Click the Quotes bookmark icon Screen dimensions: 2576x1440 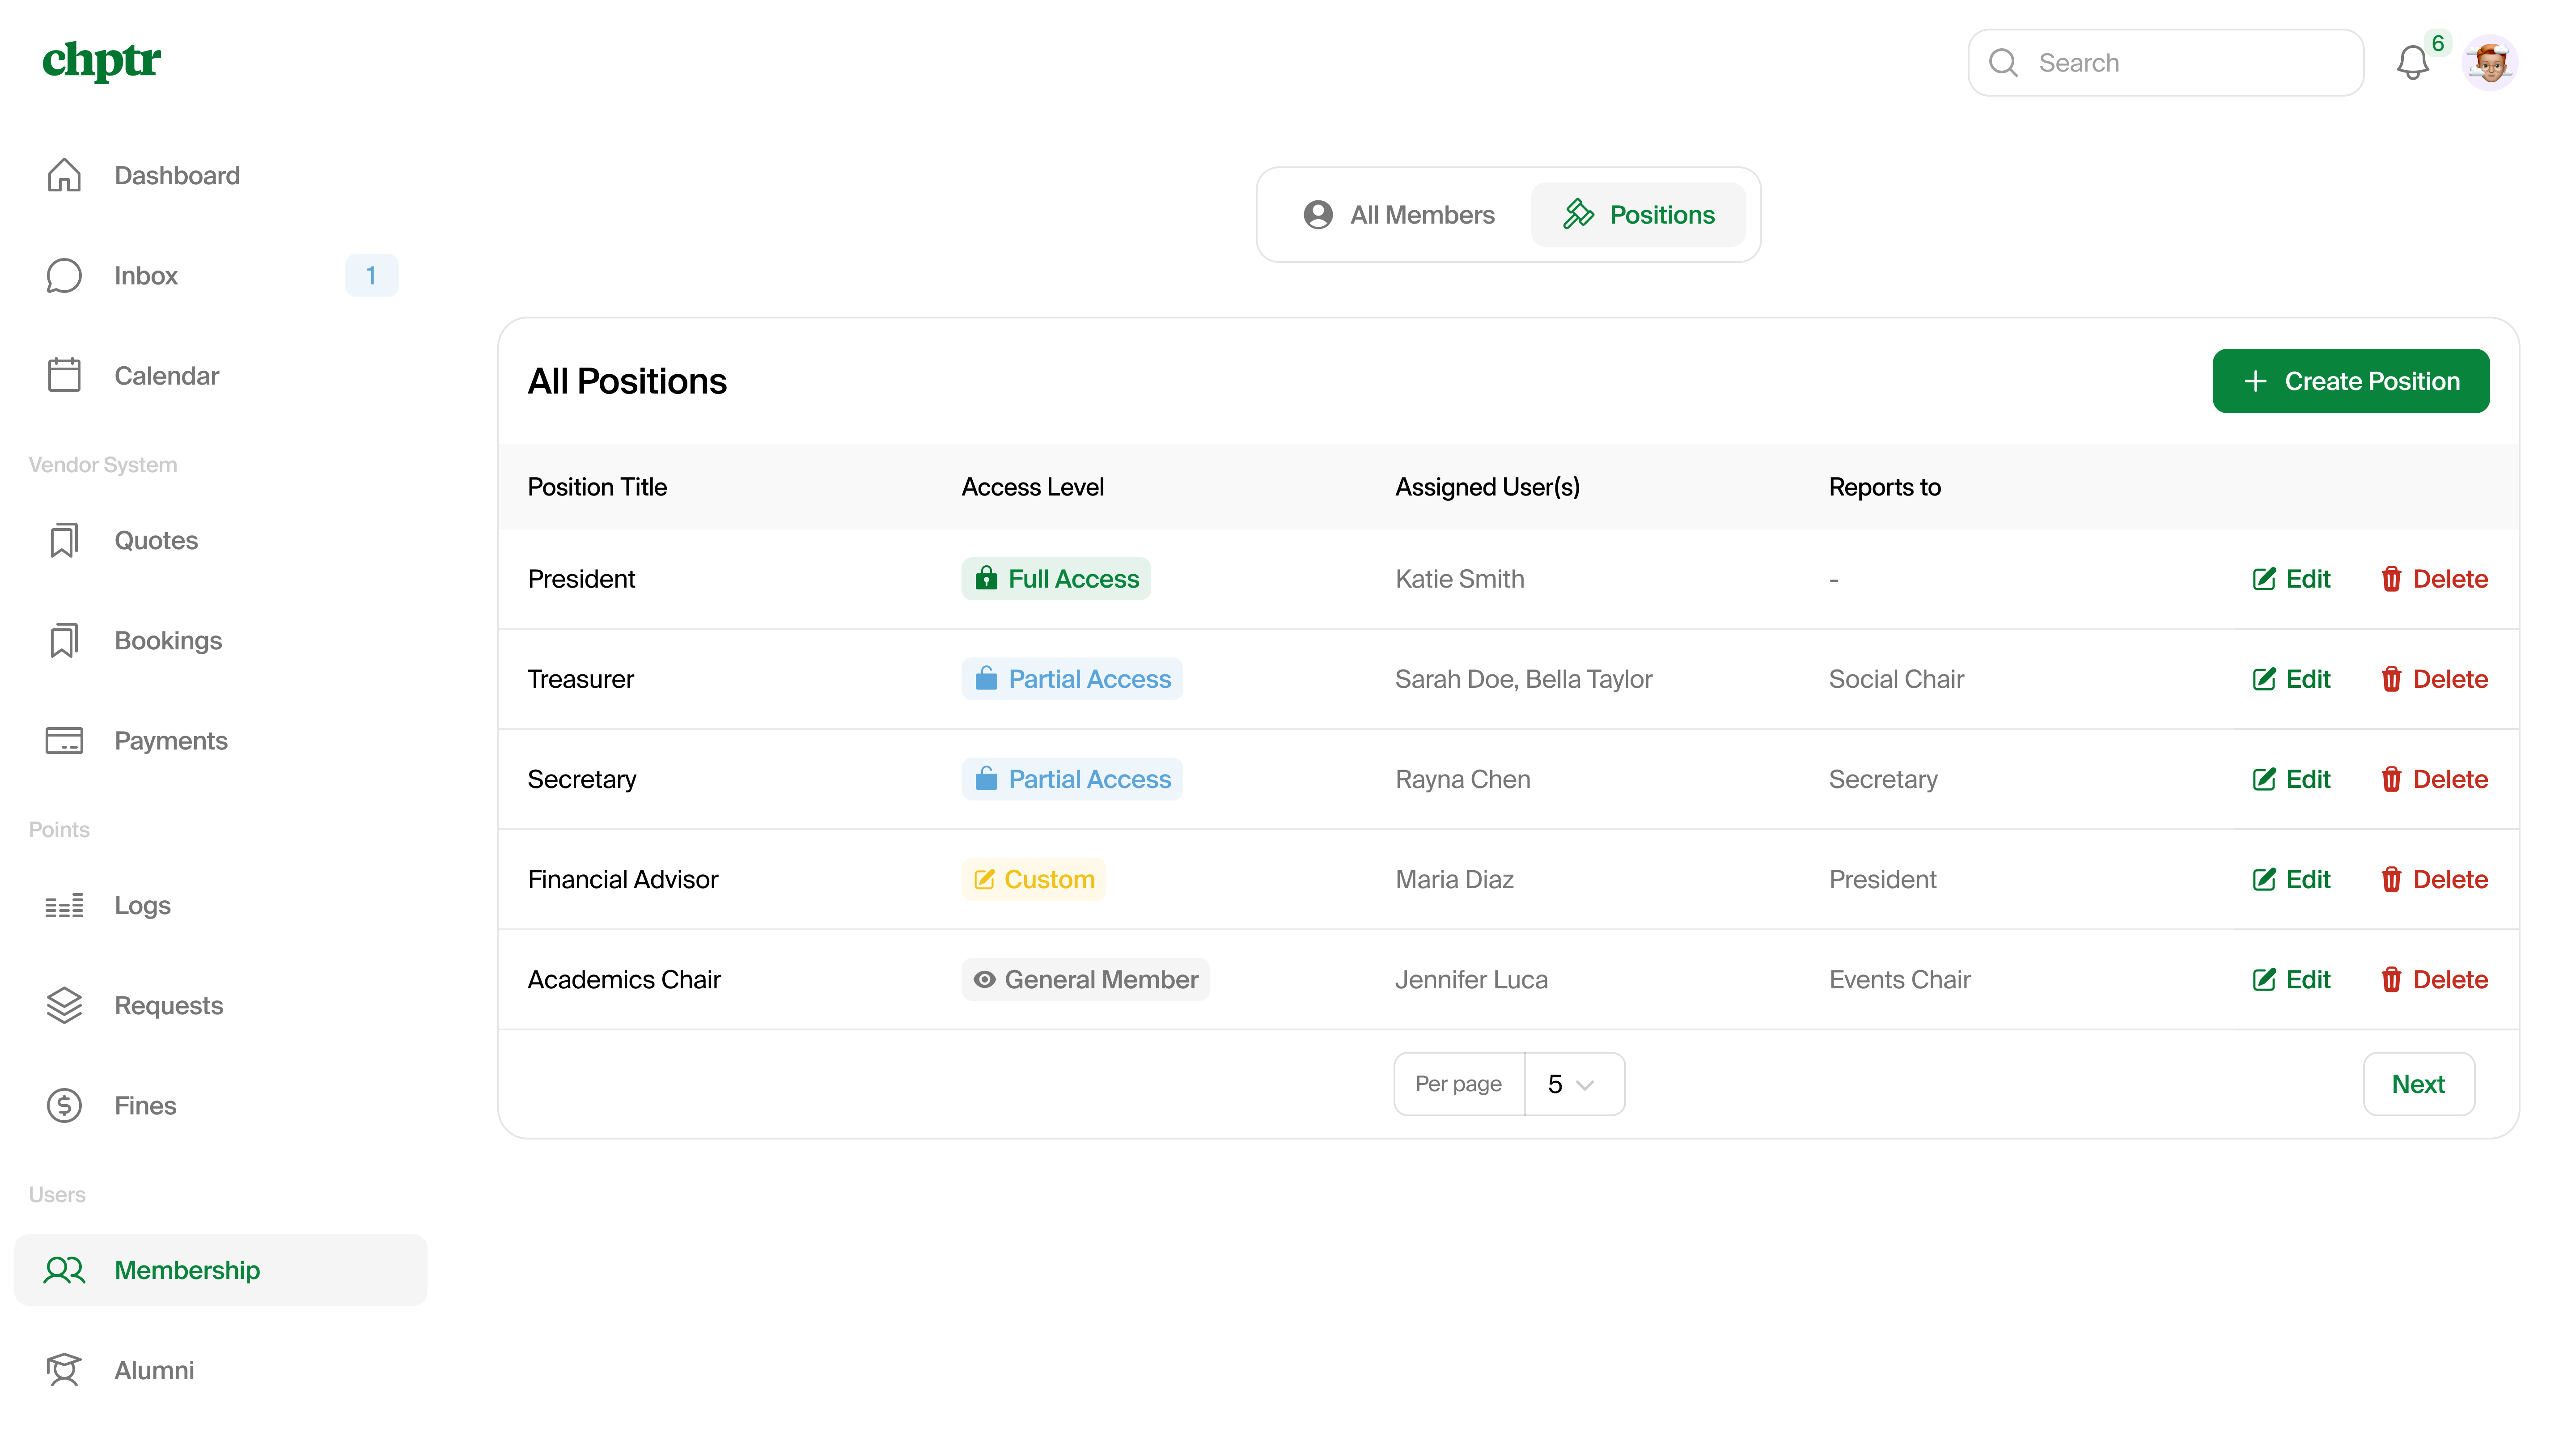(64, 540)
